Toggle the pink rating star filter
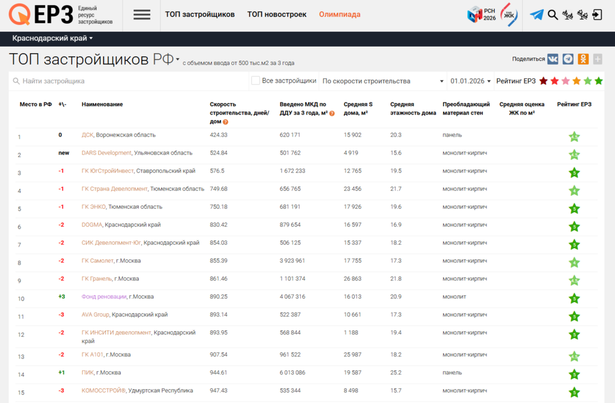 565,81
